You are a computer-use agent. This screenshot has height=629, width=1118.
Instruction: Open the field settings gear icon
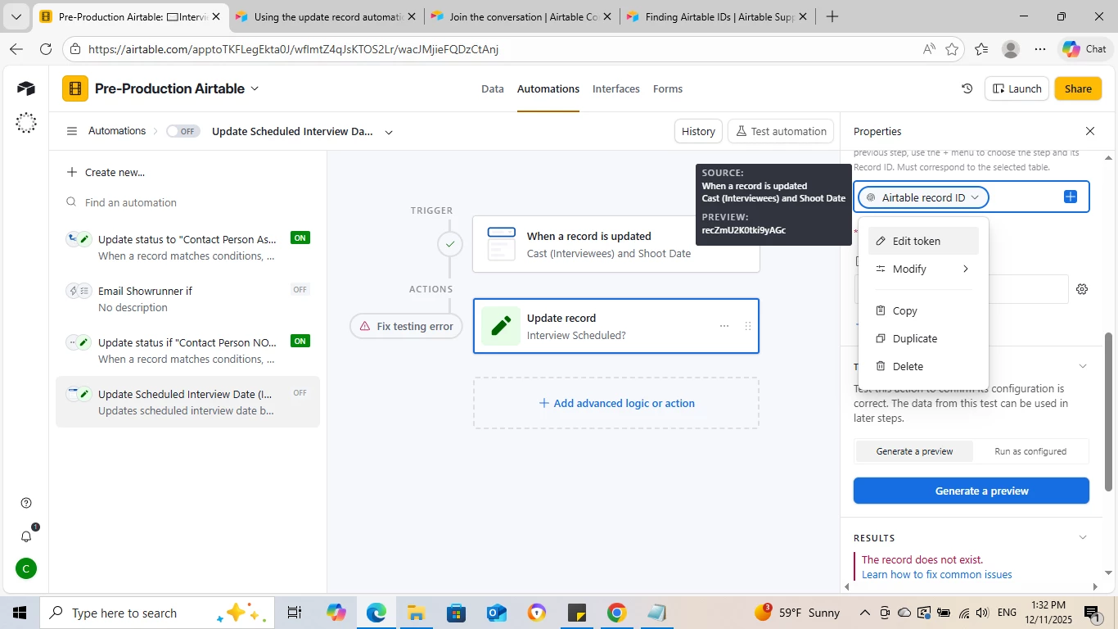click(1082, 289)
